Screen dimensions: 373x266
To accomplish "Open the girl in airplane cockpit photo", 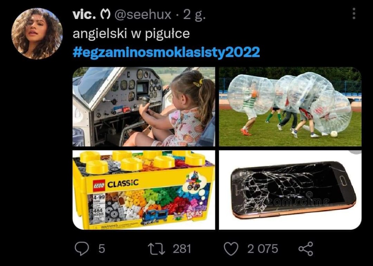I will tap(144, 107).
